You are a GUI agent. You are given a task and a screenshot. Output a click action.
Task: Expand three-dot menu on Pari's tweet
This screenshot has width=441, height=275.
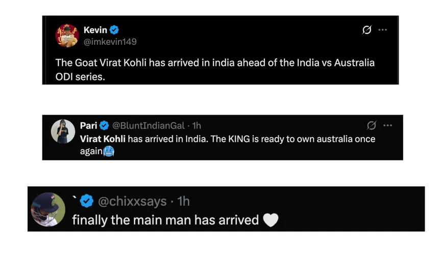[x=387, y=125]
